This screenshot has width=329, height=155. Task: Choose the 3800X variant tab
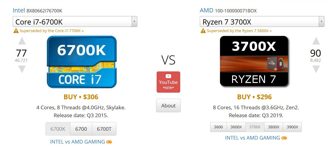(x=274, y=127)
